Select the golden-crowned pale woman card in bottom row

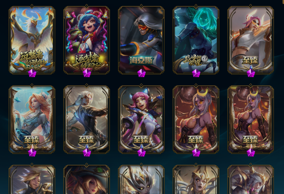[x=196, y=179]
